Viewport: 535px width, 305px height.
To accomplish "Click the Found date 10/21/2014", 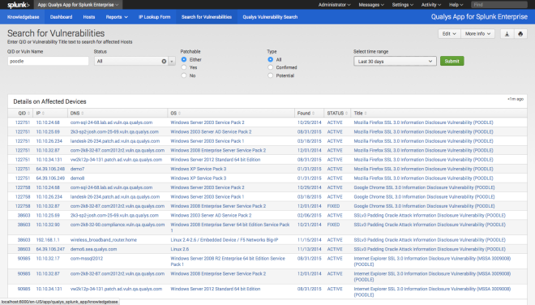I will (x=309, y=225).
